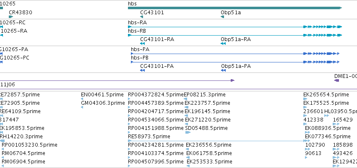The height and width of the screenshot is (168, 357).
Task: Click the CG43101-RA transcript arrows
Action: [x=143, y=44]
